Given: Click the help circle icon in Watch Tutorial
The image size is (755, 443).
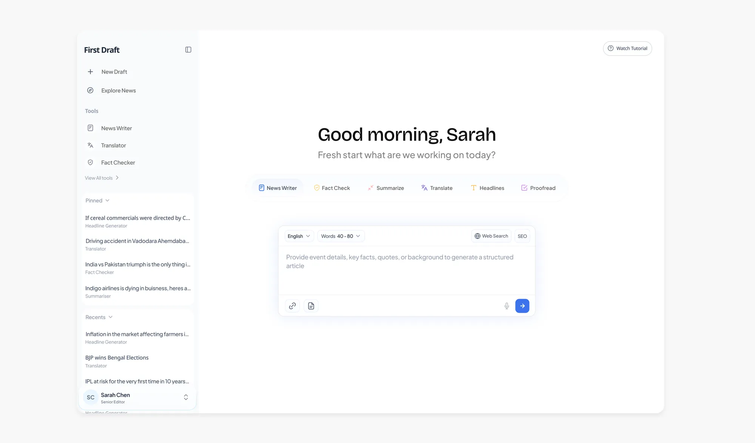Looking at the screenshot, I should pos(610,48).
